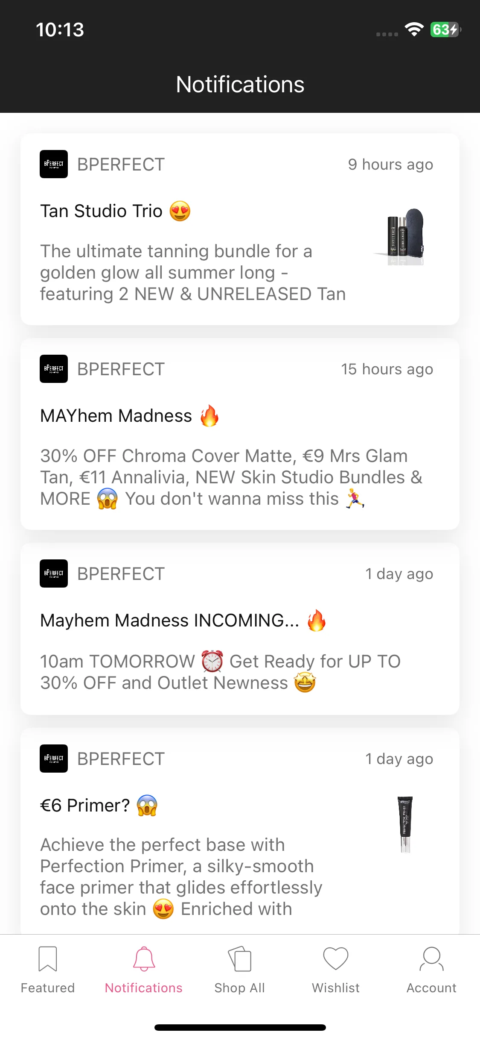This screenshot has width=480, height=1041.
Task: Tap BPERFECT logo on Mayhem Madness INCOMING card
Action: tap(54, 573)
